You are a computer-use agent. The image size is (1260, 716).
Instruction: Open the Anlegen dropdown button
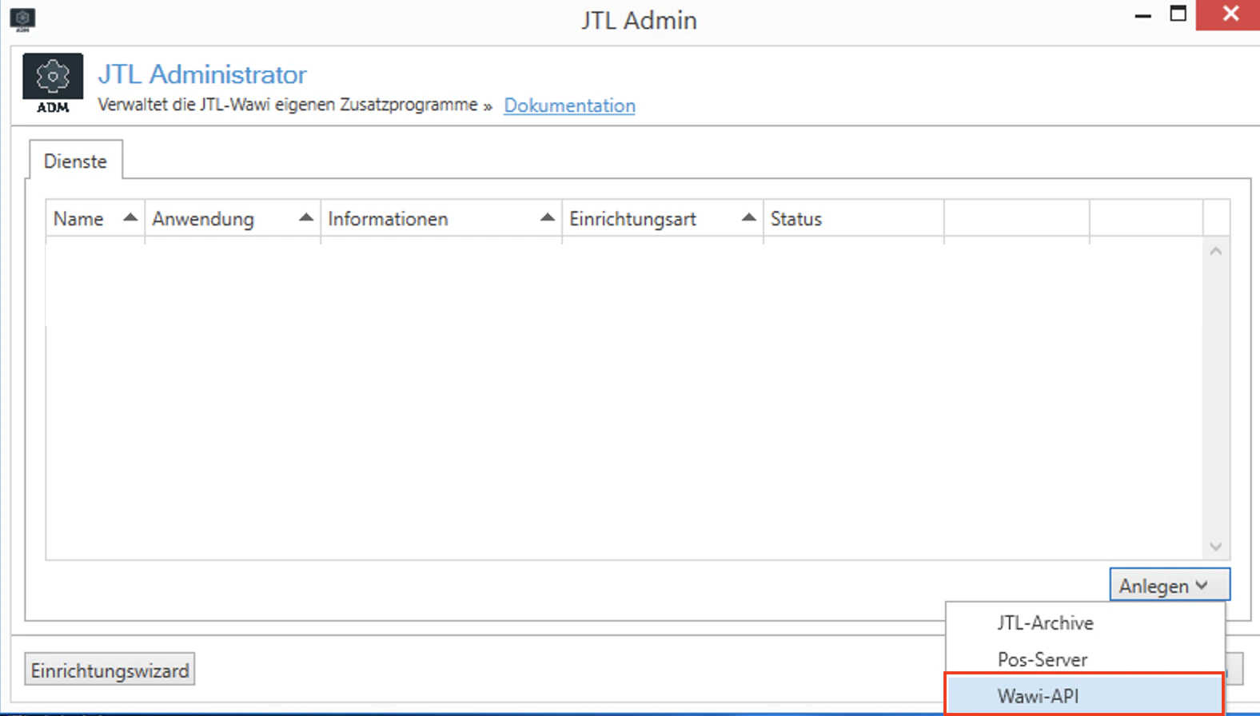1170,586
